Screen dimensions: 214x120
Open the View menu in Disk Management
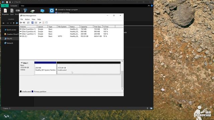33,19
